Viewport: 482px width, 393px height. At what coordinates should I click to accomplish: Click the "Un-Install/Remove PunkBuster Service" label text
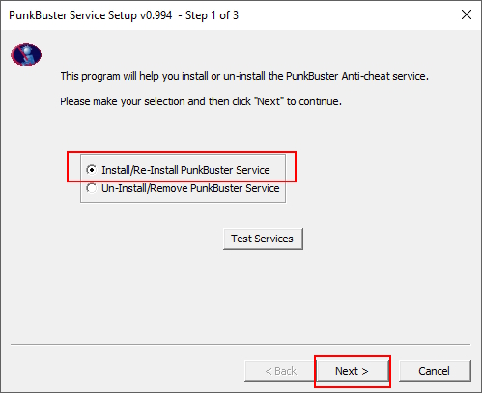(190, 188)
